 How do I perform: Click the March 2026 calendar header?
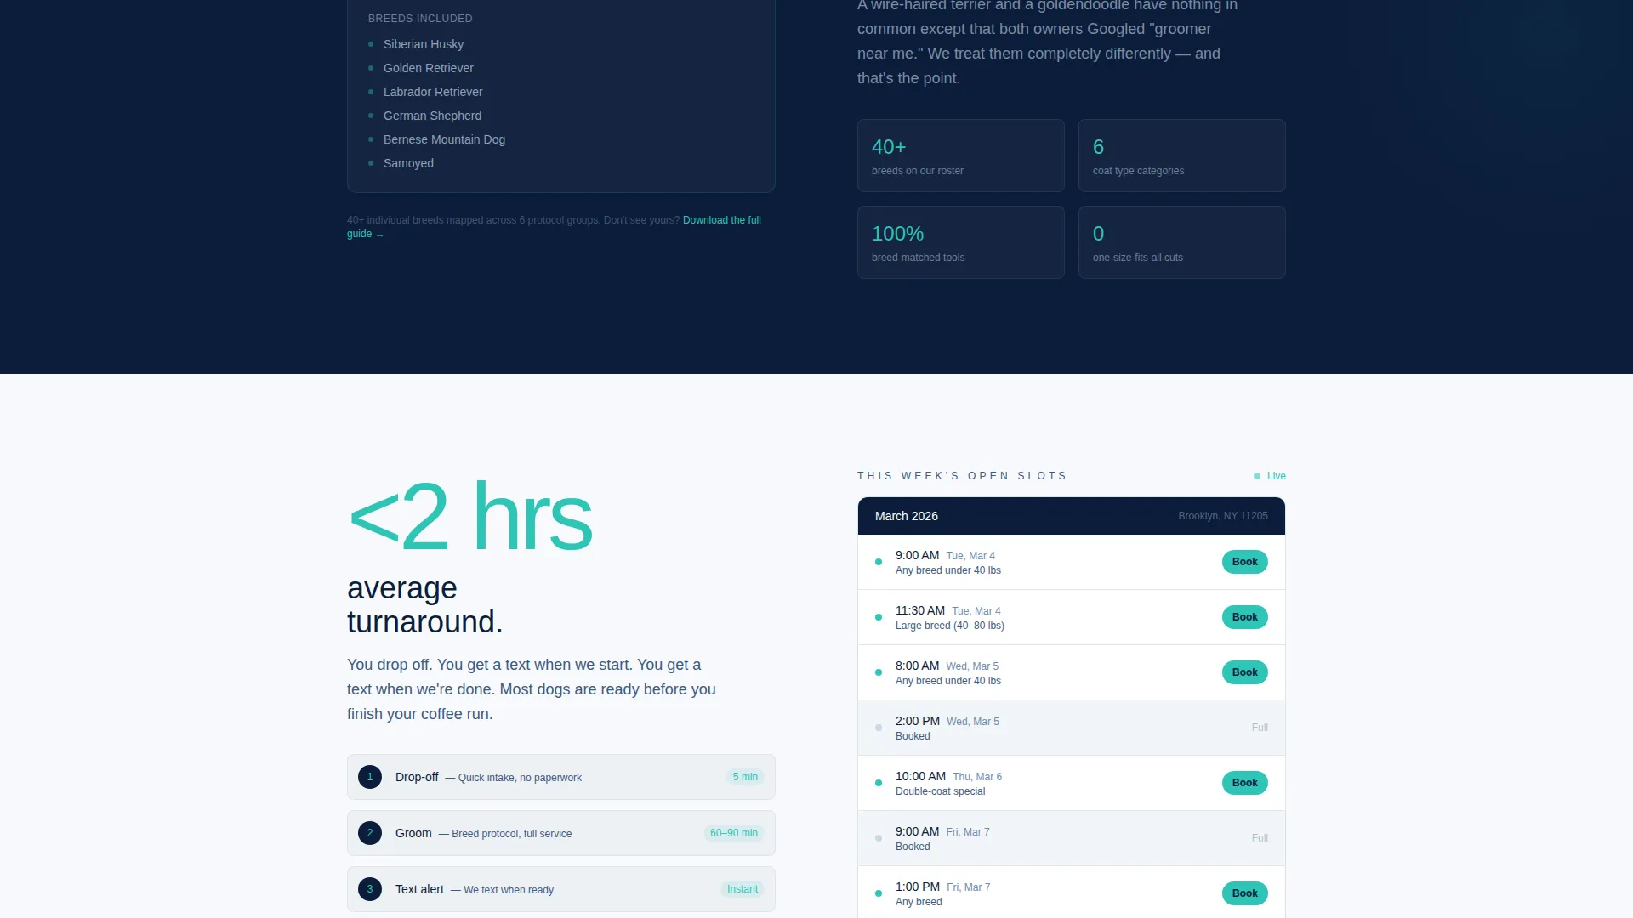point(1072,516)
